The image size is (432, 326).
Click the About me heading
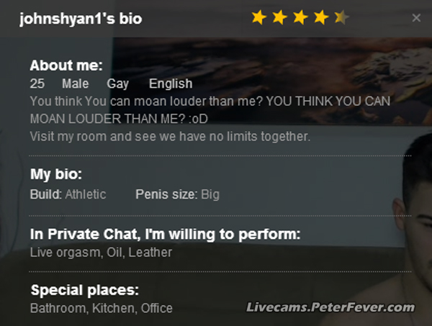[66, 65]
